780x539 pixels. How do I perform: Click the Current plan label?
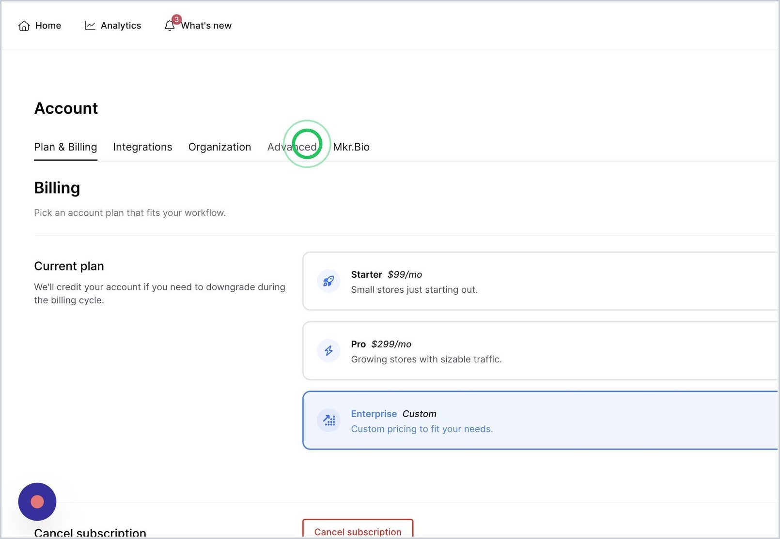tap(69, 266)
